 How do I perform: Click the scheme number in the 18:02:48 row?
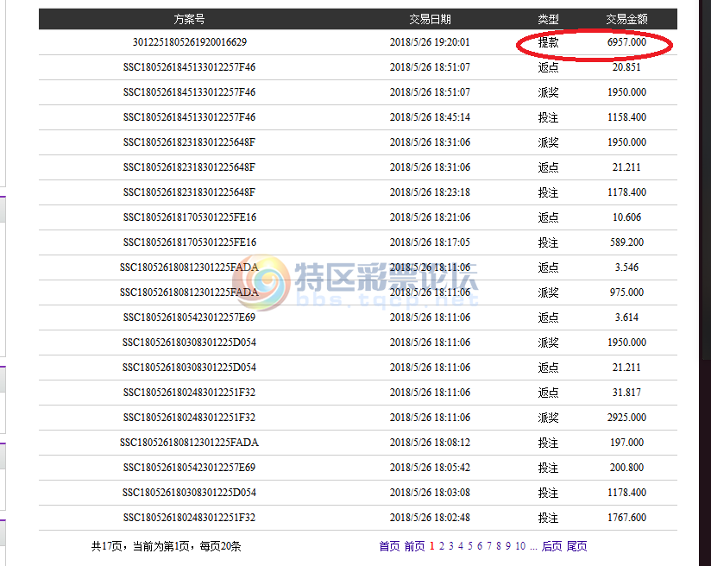(x=190, y=518)
